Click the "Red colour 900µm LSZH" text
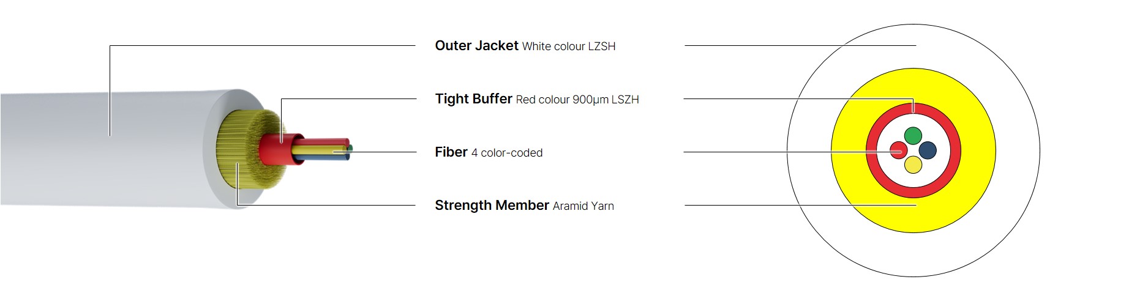1148x301 pixels. point(577,100)
